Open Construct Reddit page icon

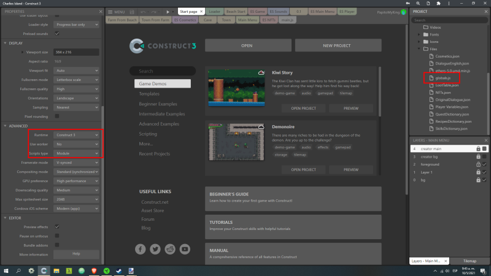pos(170,249)
